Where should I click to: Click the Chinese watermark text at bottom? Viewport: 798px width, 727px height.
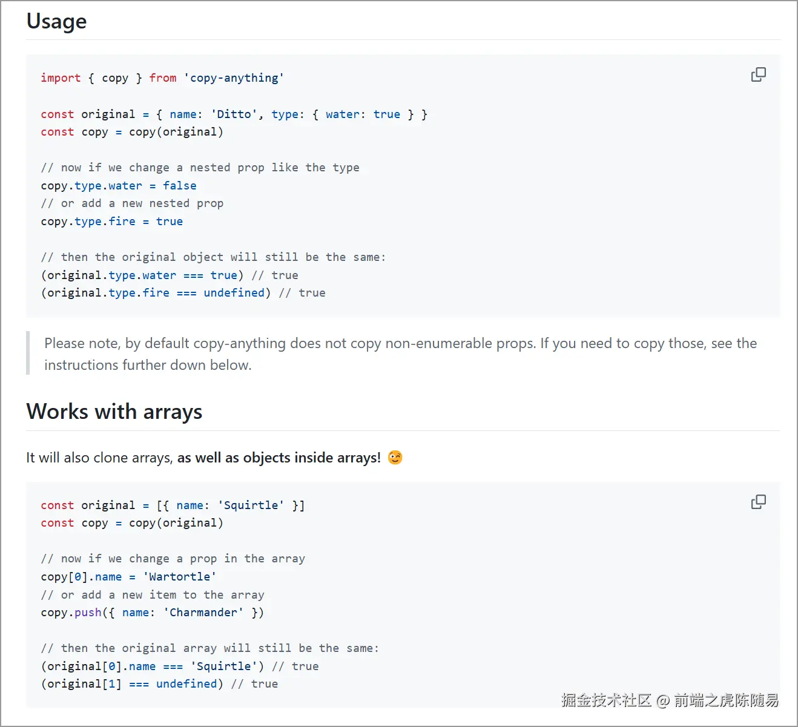coord(670,700)
